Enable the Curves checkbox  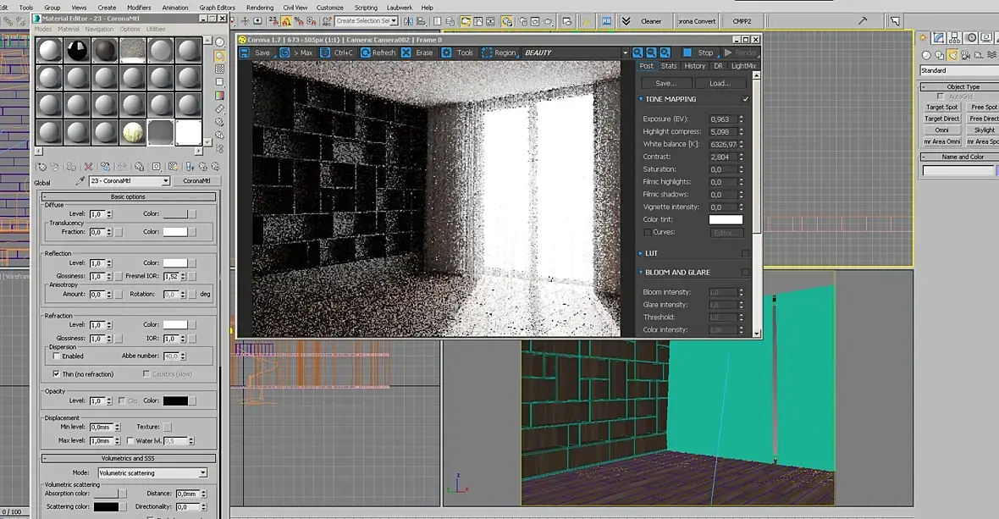click(x=648, y=232)
